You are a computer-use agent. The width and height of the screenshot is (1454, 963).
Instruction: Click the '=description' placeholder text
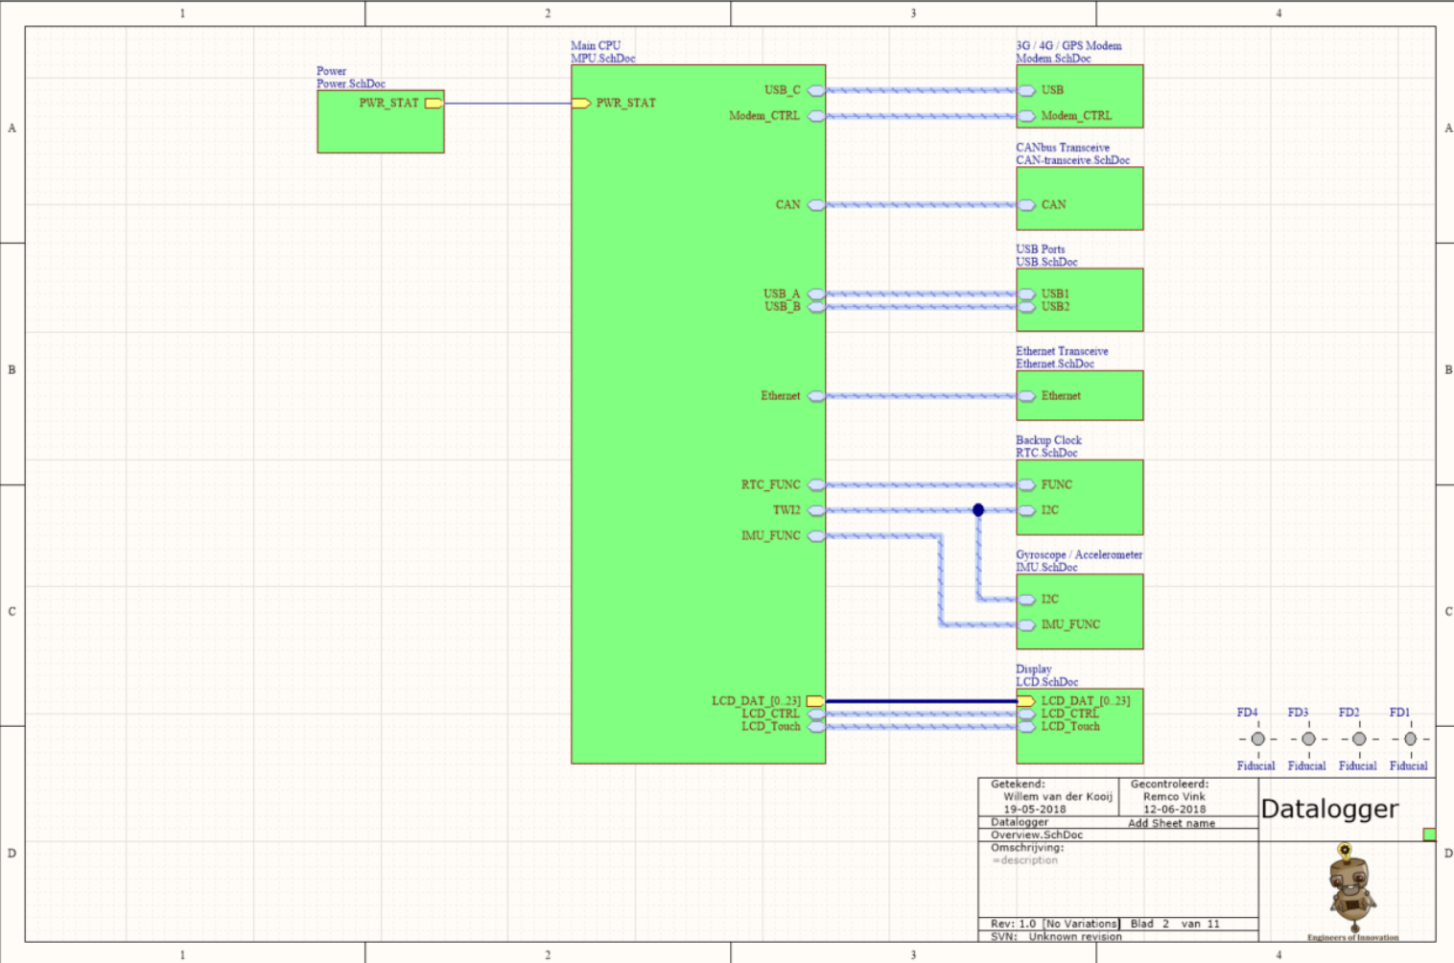coord(1024,860)
